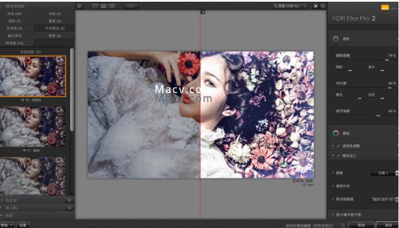Image resolution: width=399 pixels, height=228 pixels.
Task: Switch to single image preview icon
Action: tap(95, 6)
